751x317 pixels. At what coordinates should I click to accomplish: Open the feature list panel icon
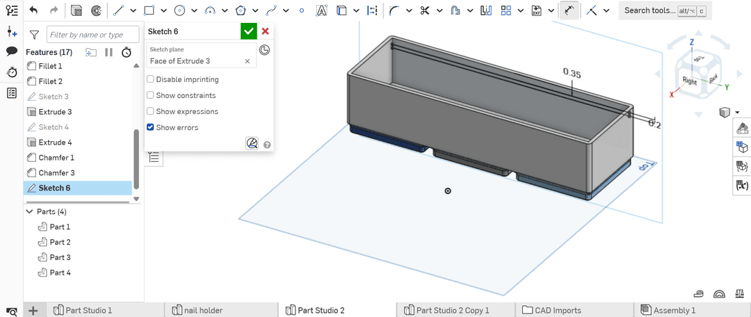click(x=12, y=10)
